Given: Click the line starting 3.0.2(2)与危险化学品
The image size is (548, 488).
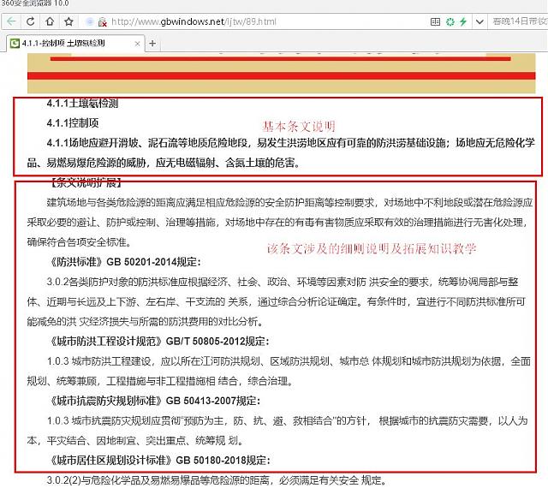Looking at the screenshot, I should click(217, 480).
